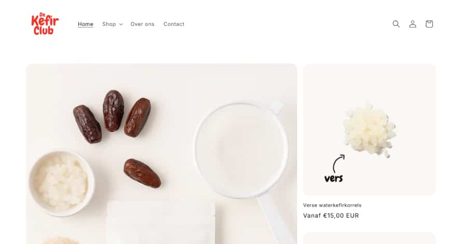Open the Over ons page
This screenshot has width=467, height=244.
point(142,24)
